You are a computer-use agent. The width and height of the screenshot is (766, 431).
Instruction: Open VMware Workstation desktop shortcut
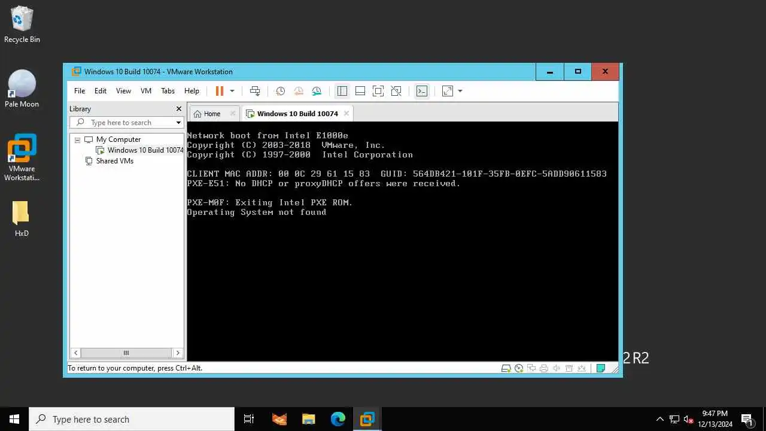[x=22, y=157]
